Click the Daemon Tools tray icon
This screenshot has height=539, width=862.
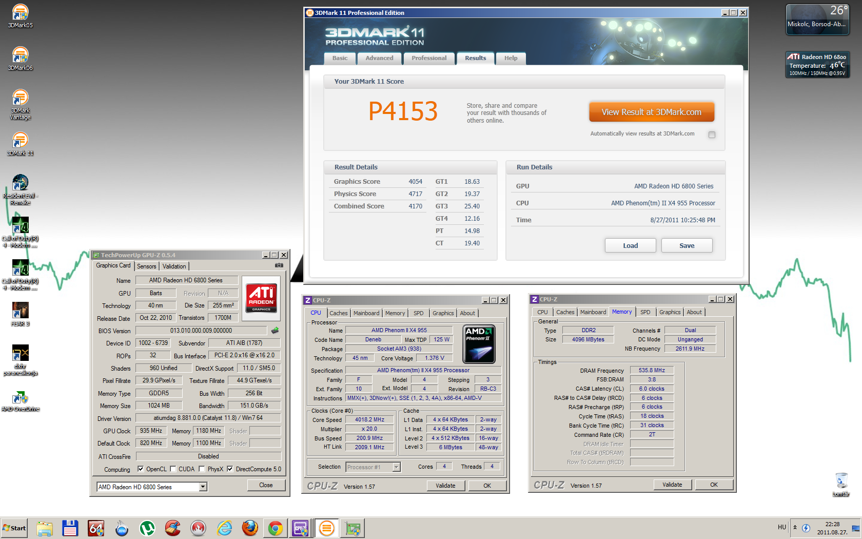coord(806,528)
